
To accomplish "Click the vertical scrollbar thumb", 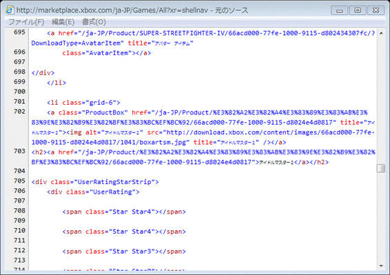I will tap(381, 168).
